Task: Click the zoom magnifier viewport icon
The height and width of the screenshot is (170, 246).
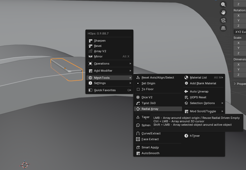Action: click(223, 4)
